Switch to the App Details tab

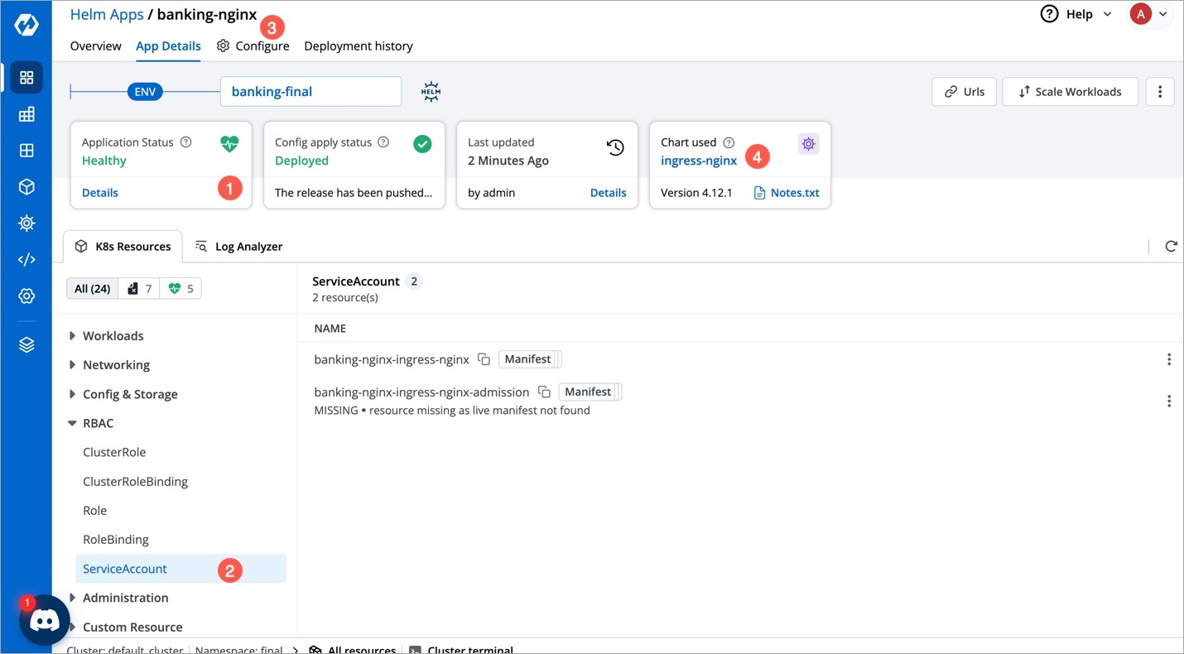(x=168, y=46)
